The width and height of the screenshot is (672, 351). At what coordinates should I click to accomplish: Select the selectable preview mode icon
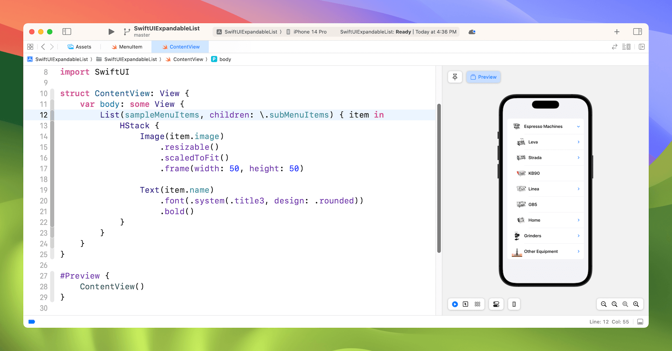465,304
